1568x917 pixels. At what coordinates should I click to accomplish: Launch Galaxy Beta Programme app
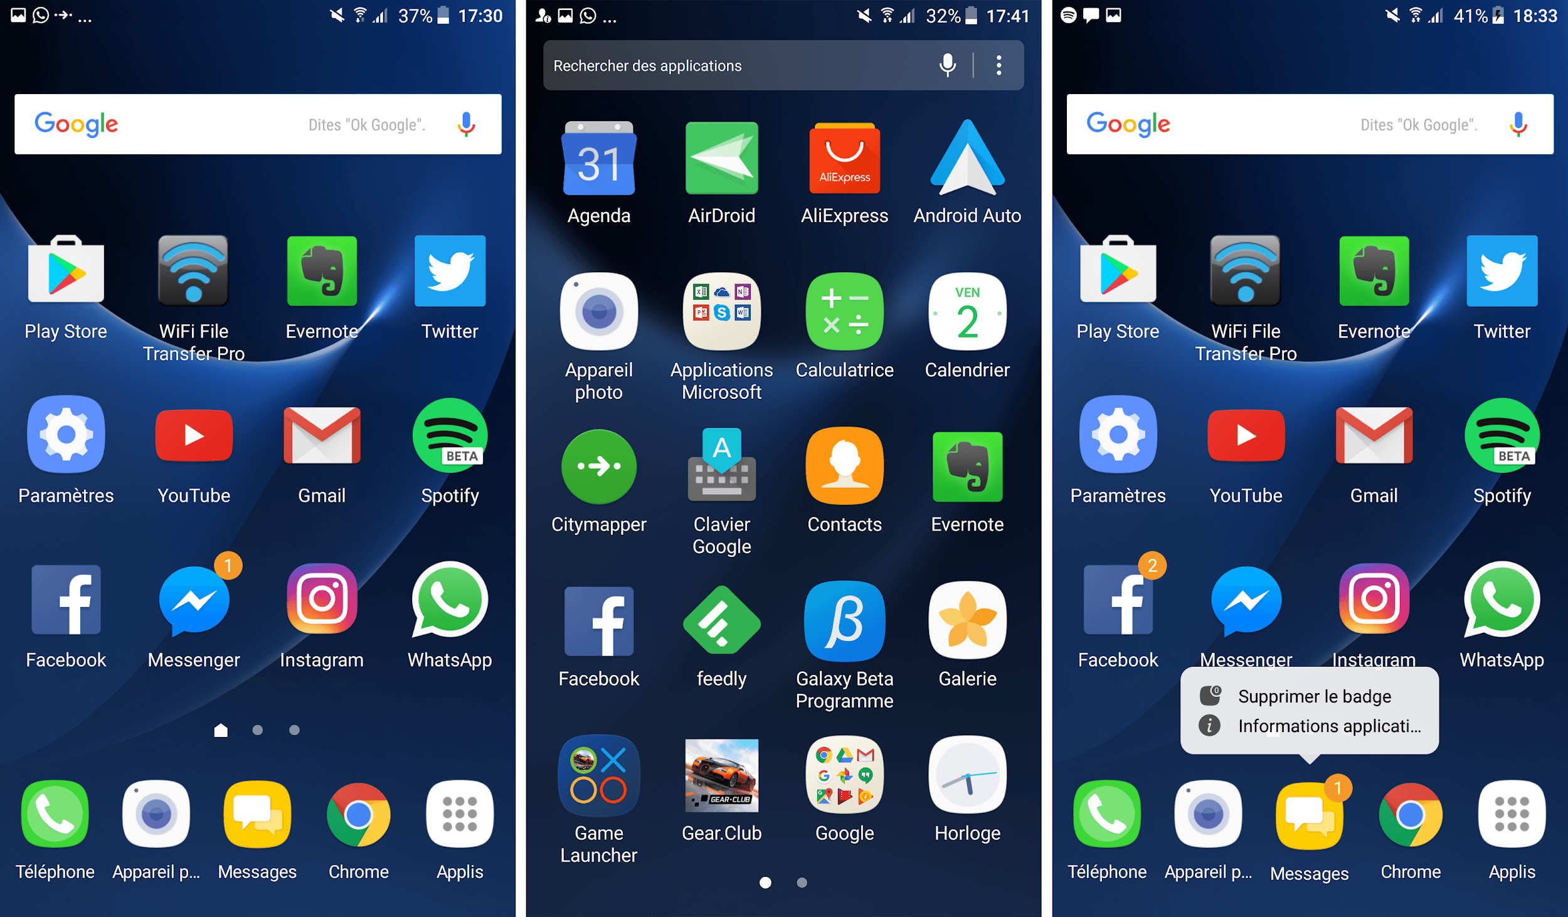pyautogui.click(x=845, y=645)
